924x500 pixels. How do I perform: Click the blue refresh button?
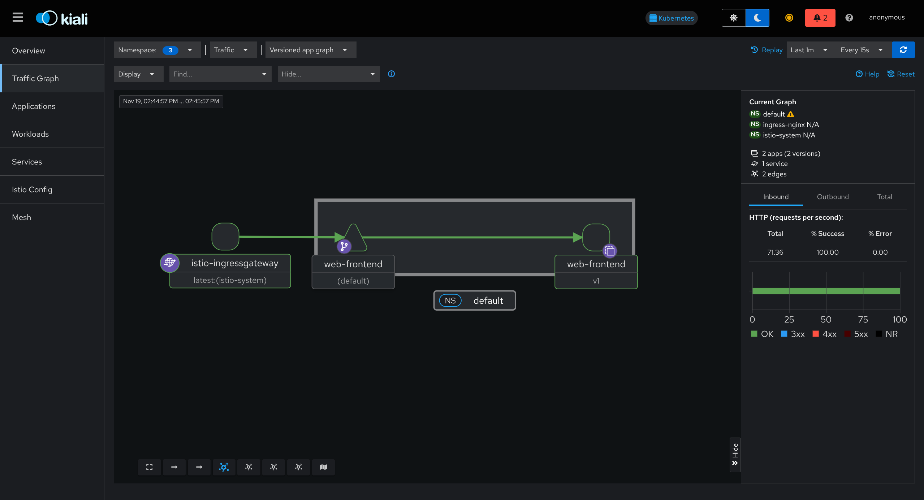click(x=903, y=50)
